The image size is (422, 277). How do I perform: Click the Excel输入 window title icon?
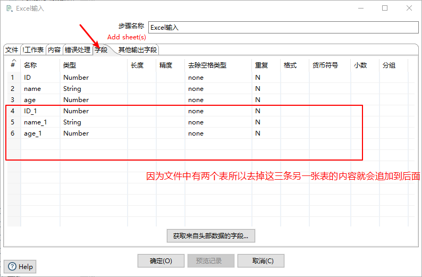(x=10, y=9)
